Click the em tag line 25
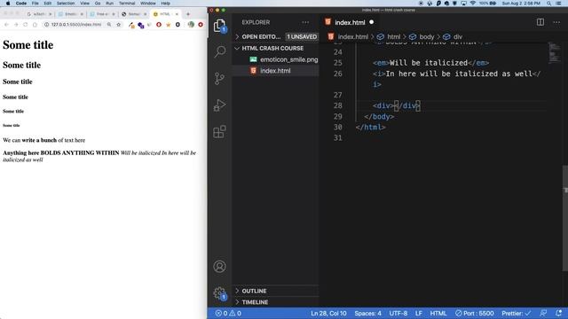 click(x=430, y=63)
